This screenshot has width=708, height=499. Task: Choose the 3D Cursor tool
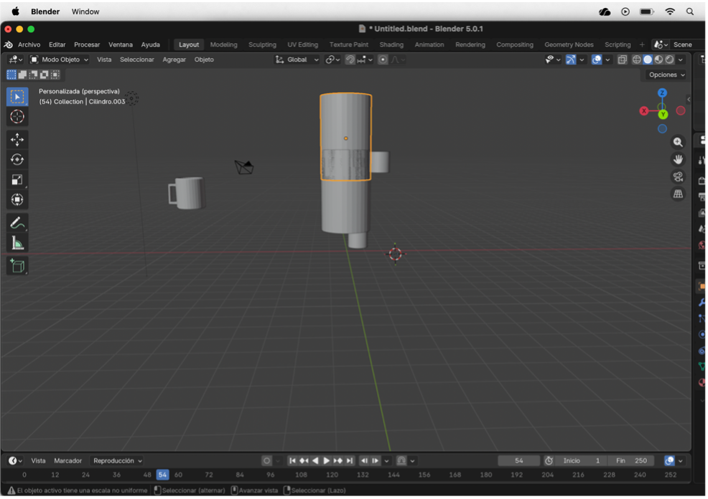[x=17, y=117]
